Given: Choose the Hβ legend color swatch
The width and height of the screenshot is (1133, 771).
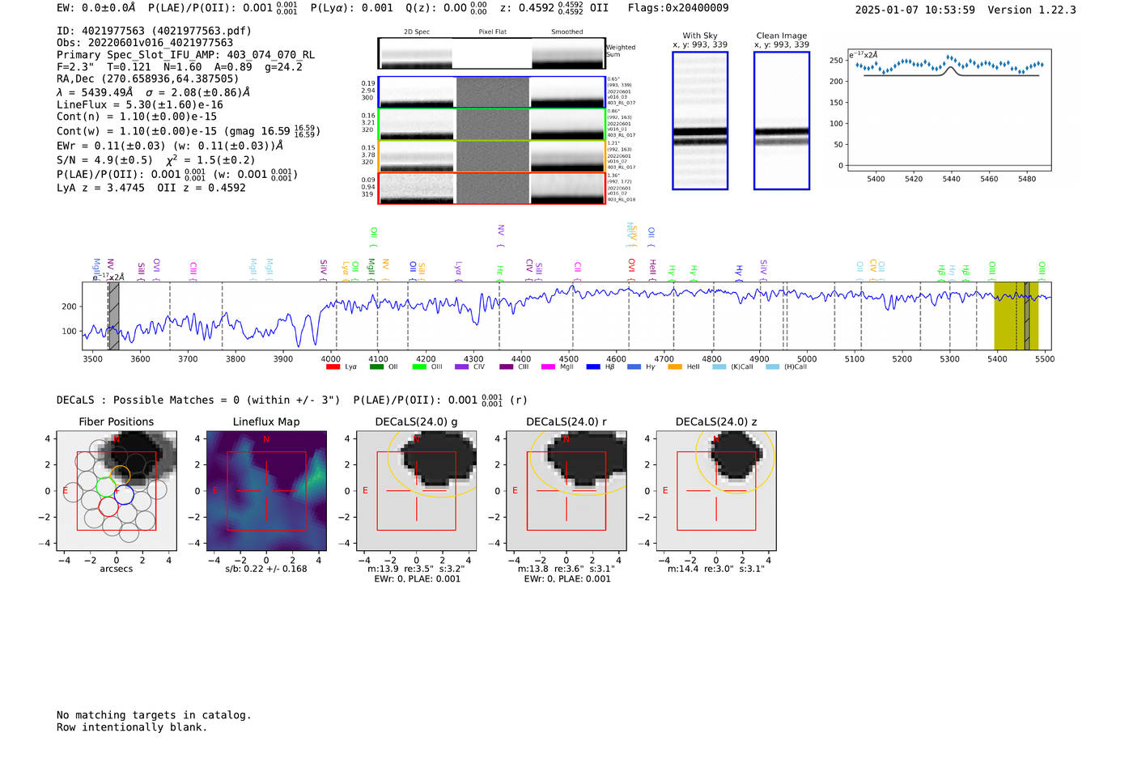Looking at the screenshot, I should (x=593, y=367).
